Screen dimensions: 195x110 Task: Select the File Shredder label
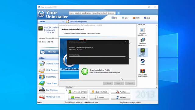pyautogui.click(x=52, y=90)
